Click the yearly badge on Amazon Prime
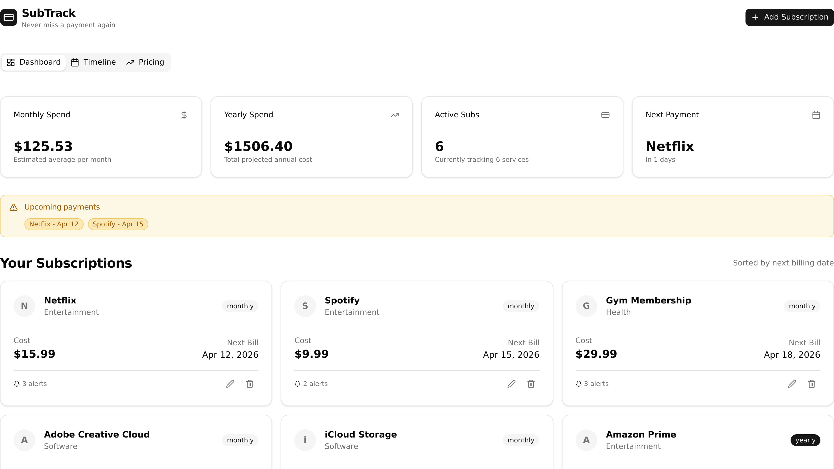The image size is (834, 469). click(805, 440)
